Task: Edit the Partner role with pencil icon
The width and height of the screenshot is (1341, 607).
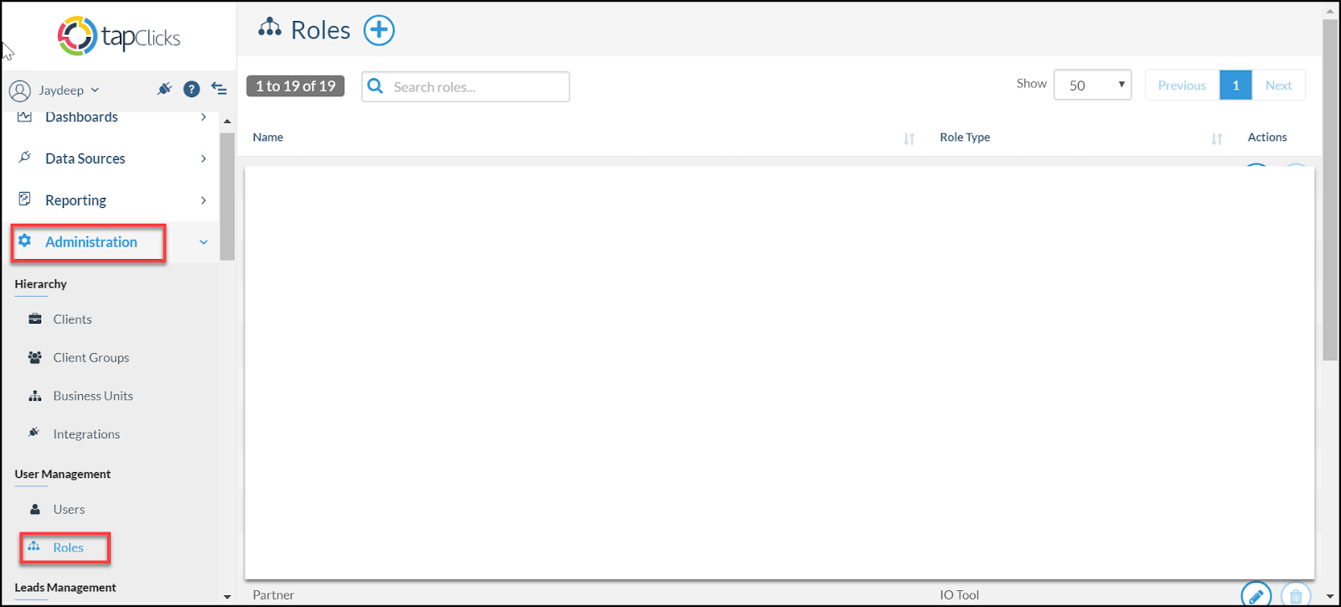Action: coord(1256,596)
